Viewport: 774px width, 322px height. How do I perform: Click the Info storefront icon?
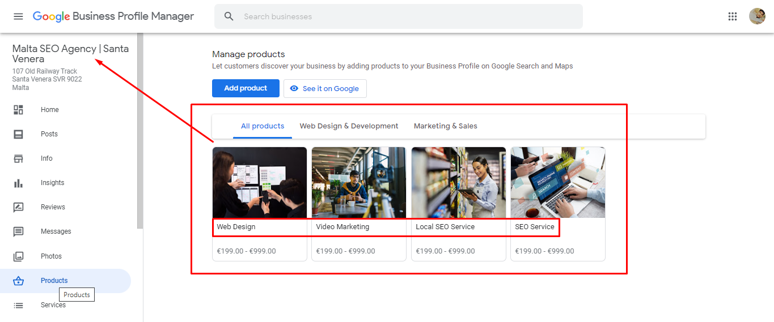[x=18, y=158]
